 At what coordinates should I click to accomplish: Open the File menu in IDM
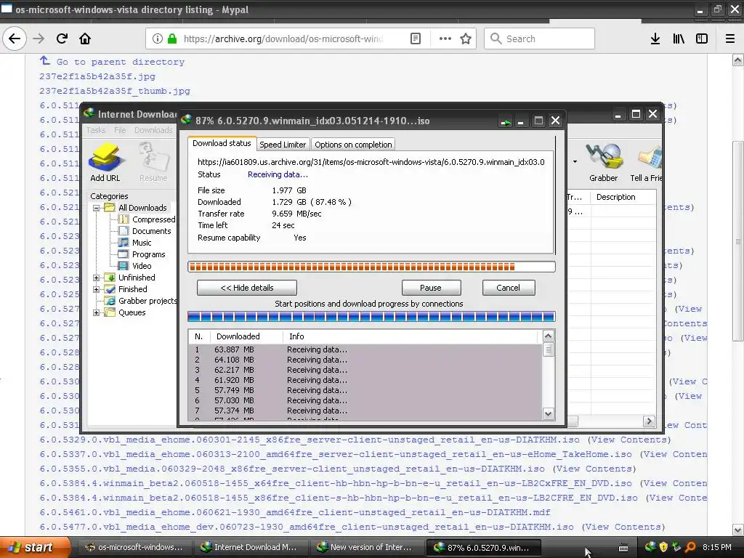tap(120, 130)
